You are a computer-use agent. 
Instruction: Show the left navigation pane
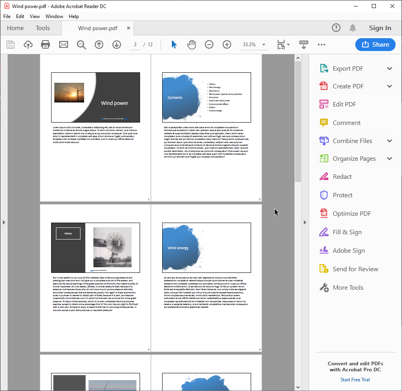point(4,222)
